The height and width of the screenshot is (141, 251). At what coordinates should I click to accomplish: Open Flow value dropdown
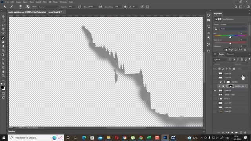point(96,7)
